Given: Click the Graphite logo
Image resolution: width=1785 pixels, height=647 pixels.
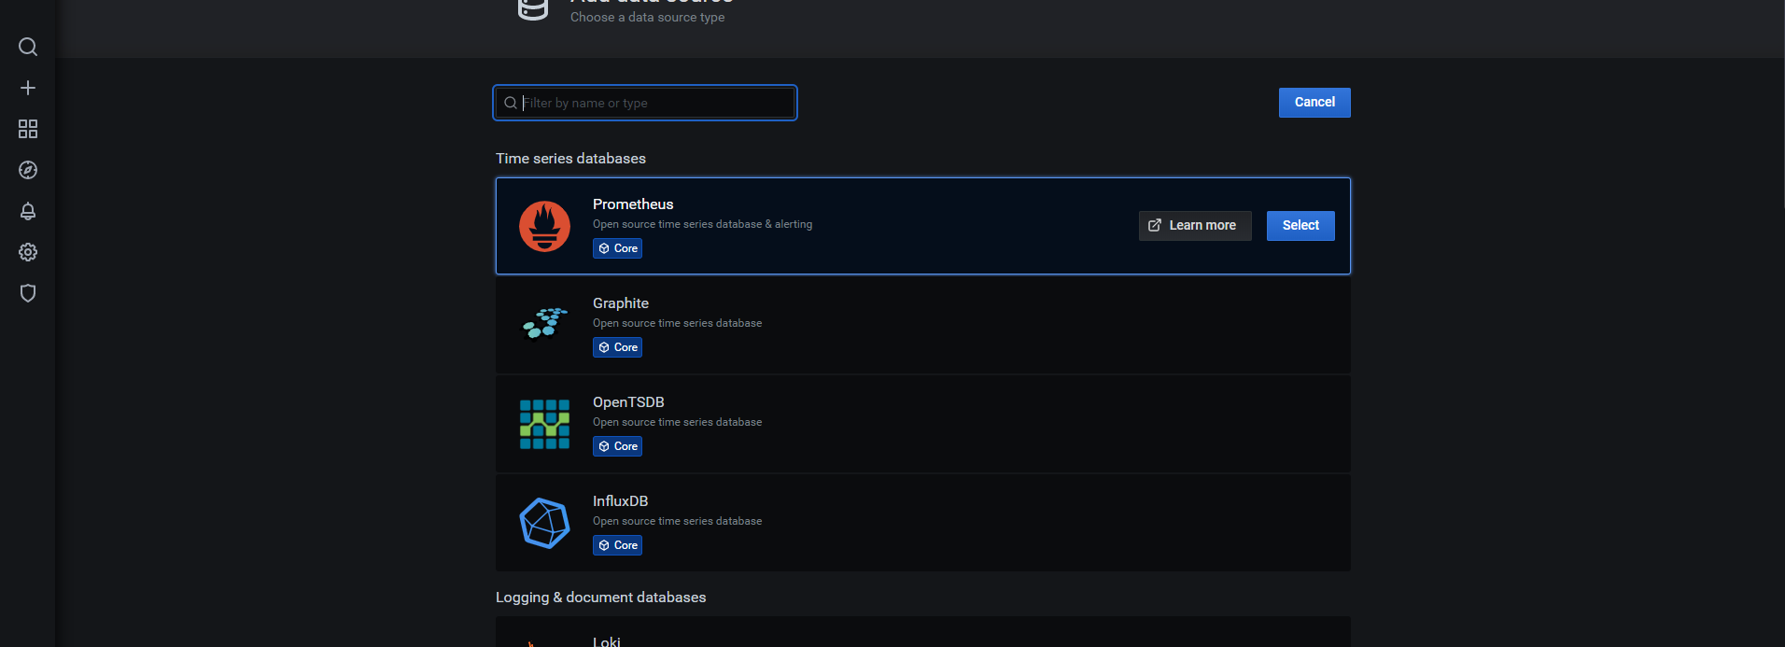Looking at the screenshot, I should 544,323.
